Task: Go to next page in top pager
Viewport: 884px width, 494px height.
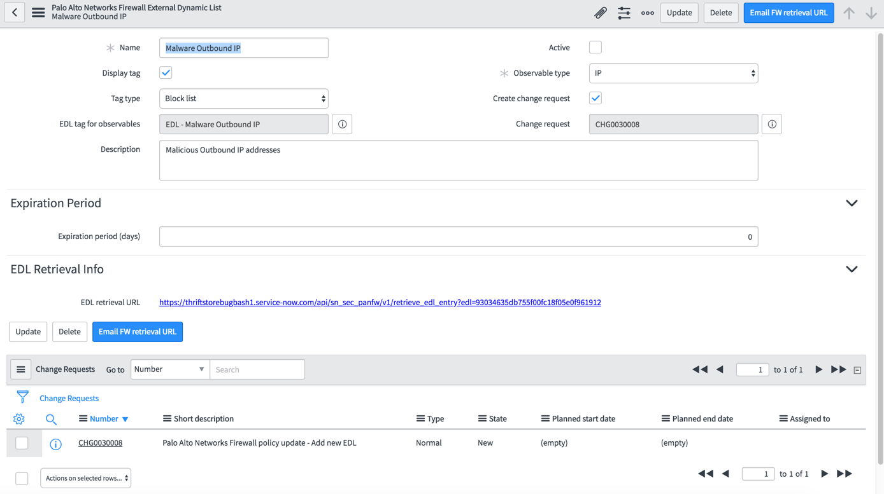Action: [819, 369]
